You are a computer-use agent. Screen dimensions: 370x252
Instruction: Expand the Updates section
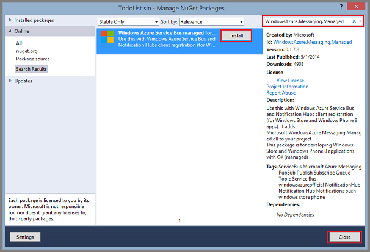(x=10, y=81)
